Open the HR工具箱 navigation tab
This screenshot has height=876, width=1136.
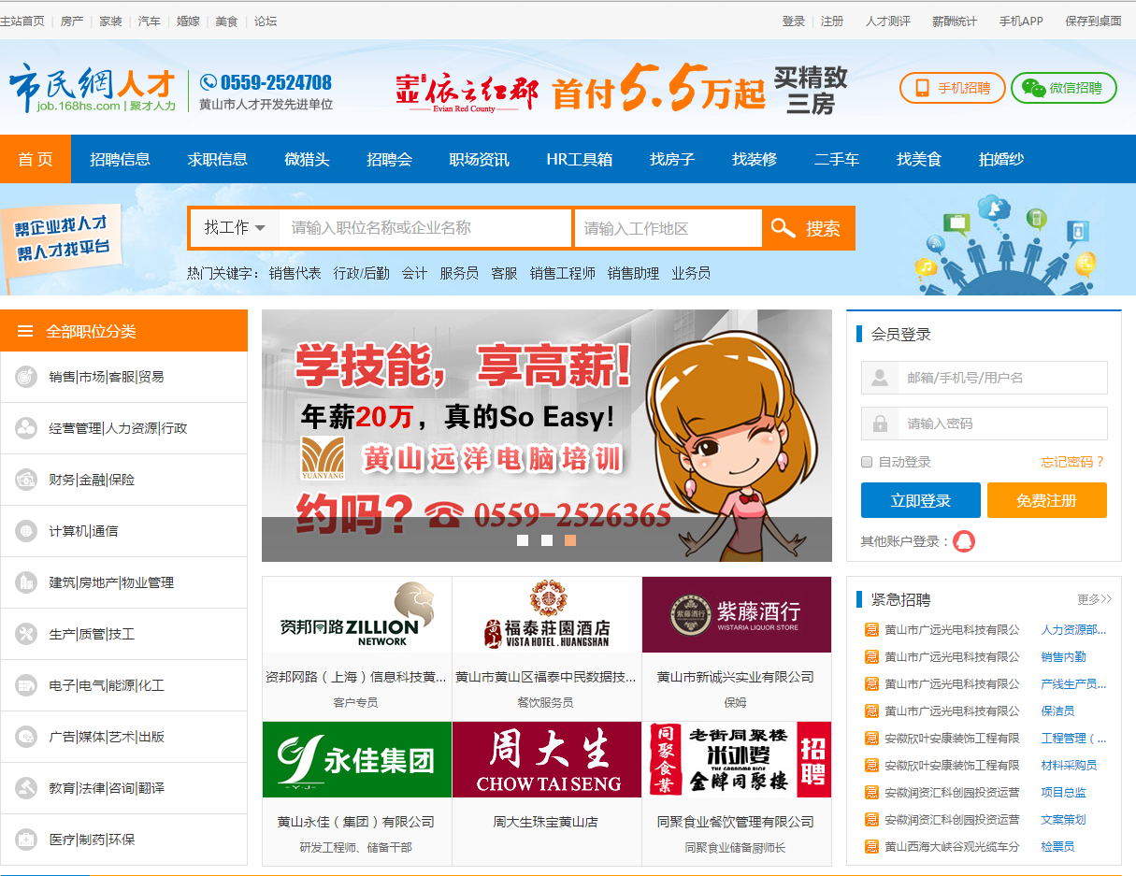coord(580,159)
